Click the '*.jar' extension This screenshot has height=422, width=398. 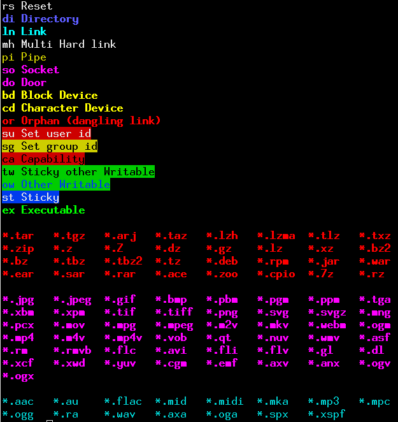pos(323,261)
